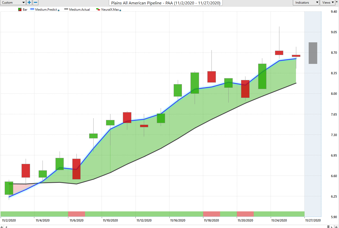Click the red NeuralX segment above 11/6/2020
Screen dimensions: 339x228
click(x=76, y=214)
